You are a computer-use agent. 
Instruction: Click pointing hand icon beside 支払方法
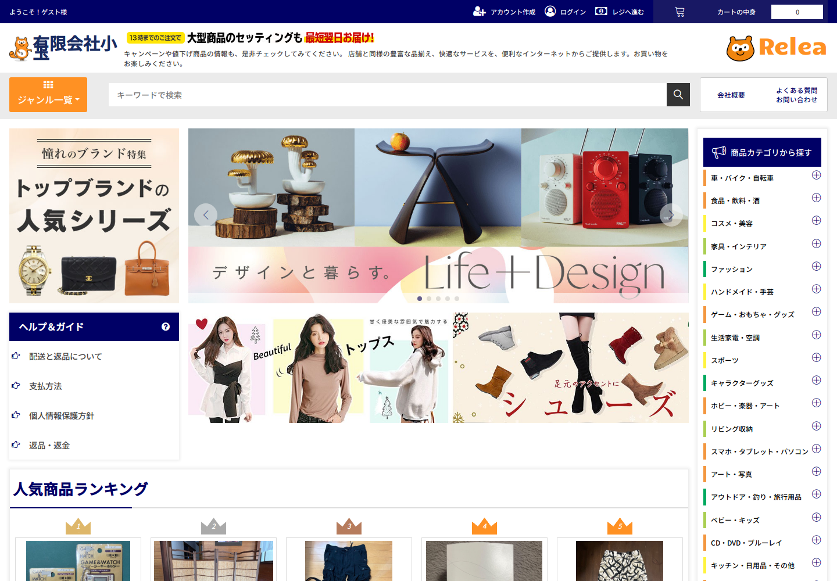[16, 385]
